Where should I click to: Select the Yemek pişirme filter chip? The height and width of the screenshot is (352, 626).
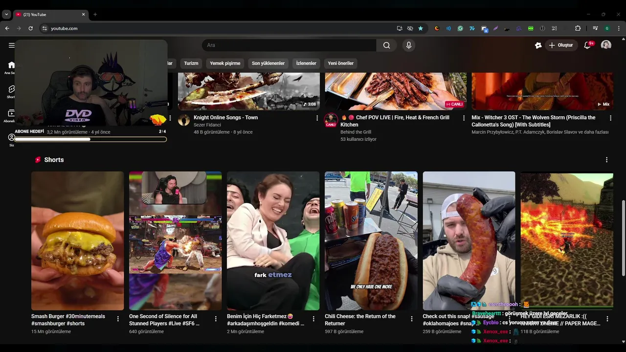click(225, 63)
